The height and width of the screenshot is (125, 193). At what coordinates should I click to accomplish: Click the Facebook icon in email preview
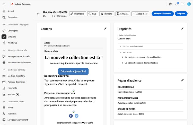(71, 116)
